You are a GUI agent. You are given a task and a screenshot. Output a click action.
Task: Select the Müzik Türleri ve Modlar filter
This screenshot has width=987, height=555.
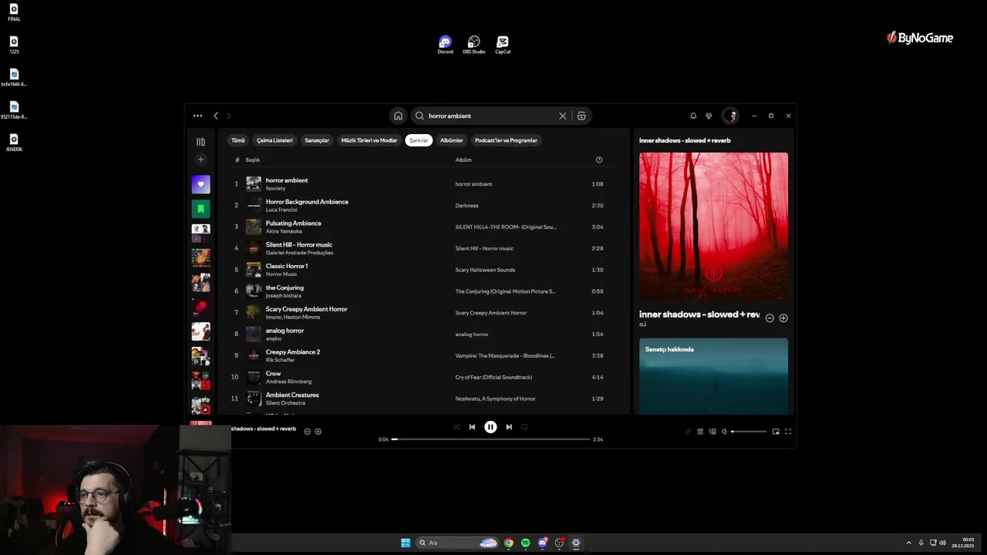point(369,140)
